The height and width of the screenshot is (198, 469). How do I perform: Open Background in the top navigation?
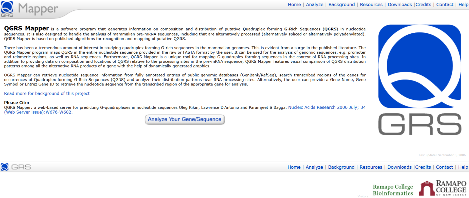(341, 5)
